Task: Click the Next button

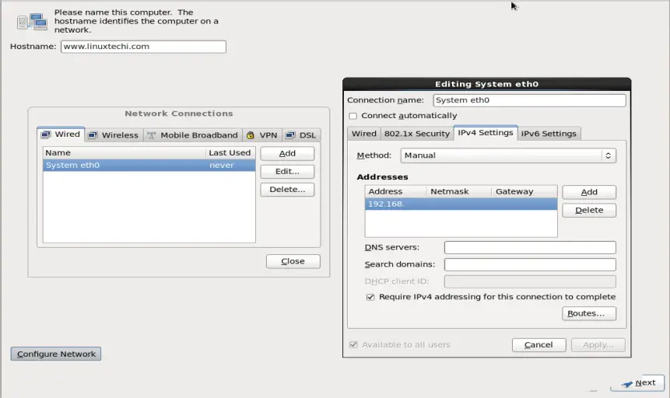Action: [638, 383]
